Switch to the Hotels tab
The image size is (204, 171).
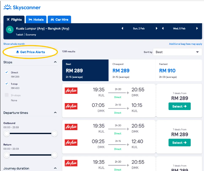coord(36,20)
